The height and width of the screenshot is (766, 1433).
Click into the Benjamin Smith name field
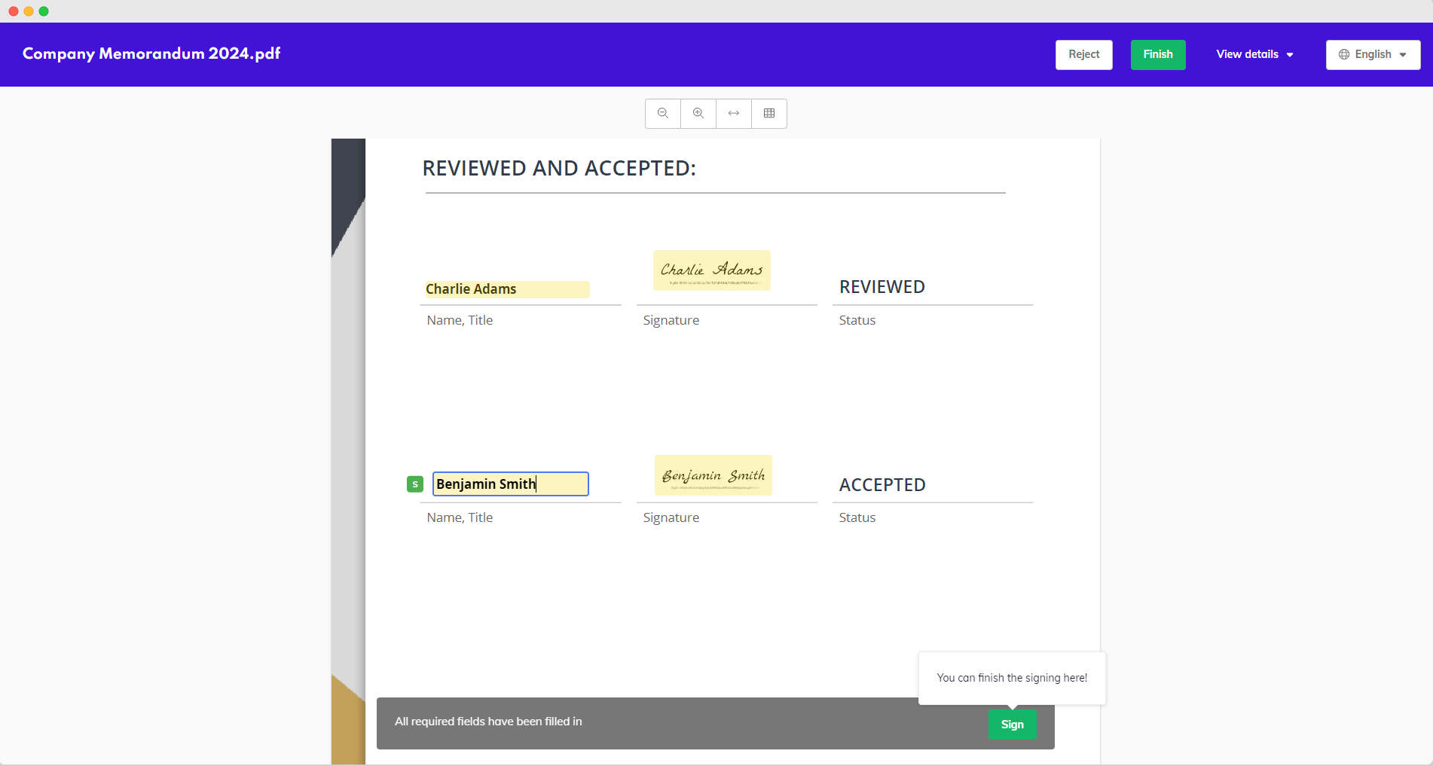[510, 484]
